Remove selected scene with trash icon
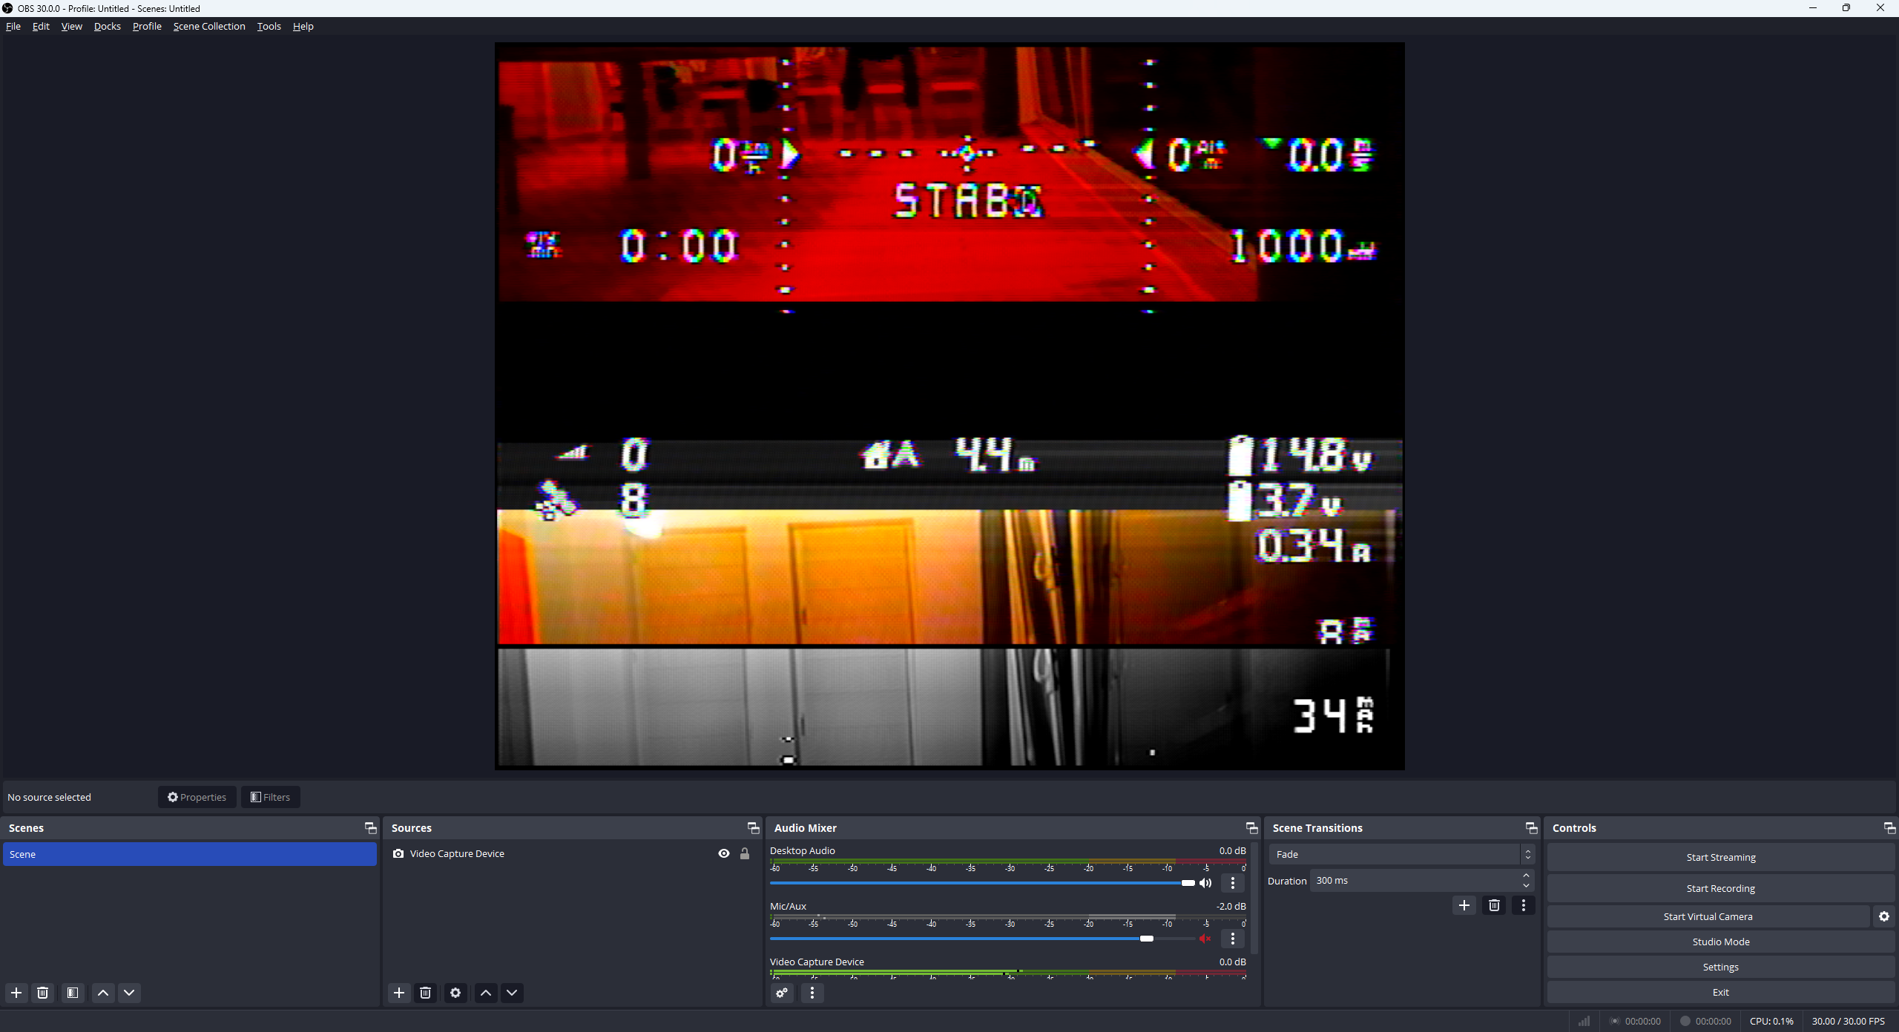 43,993
